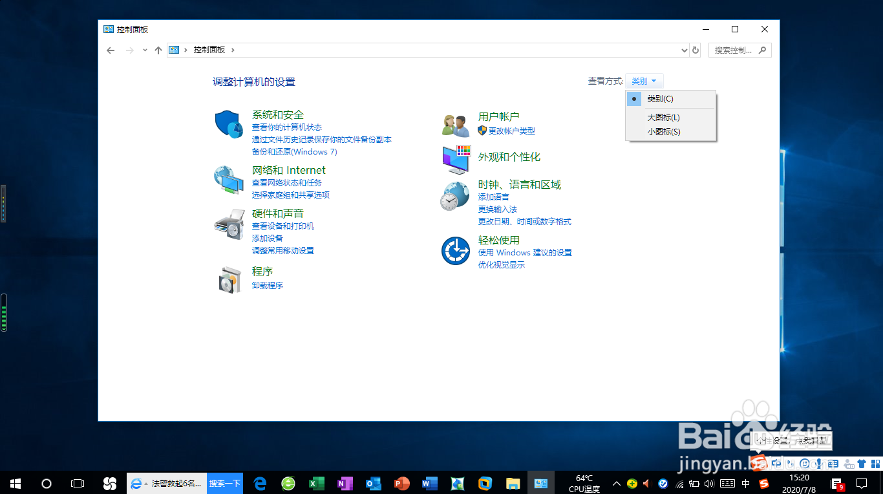Click the 控制面板 address bar breadcrumb
Screen dimensions: 883x494
pos(209,50)
